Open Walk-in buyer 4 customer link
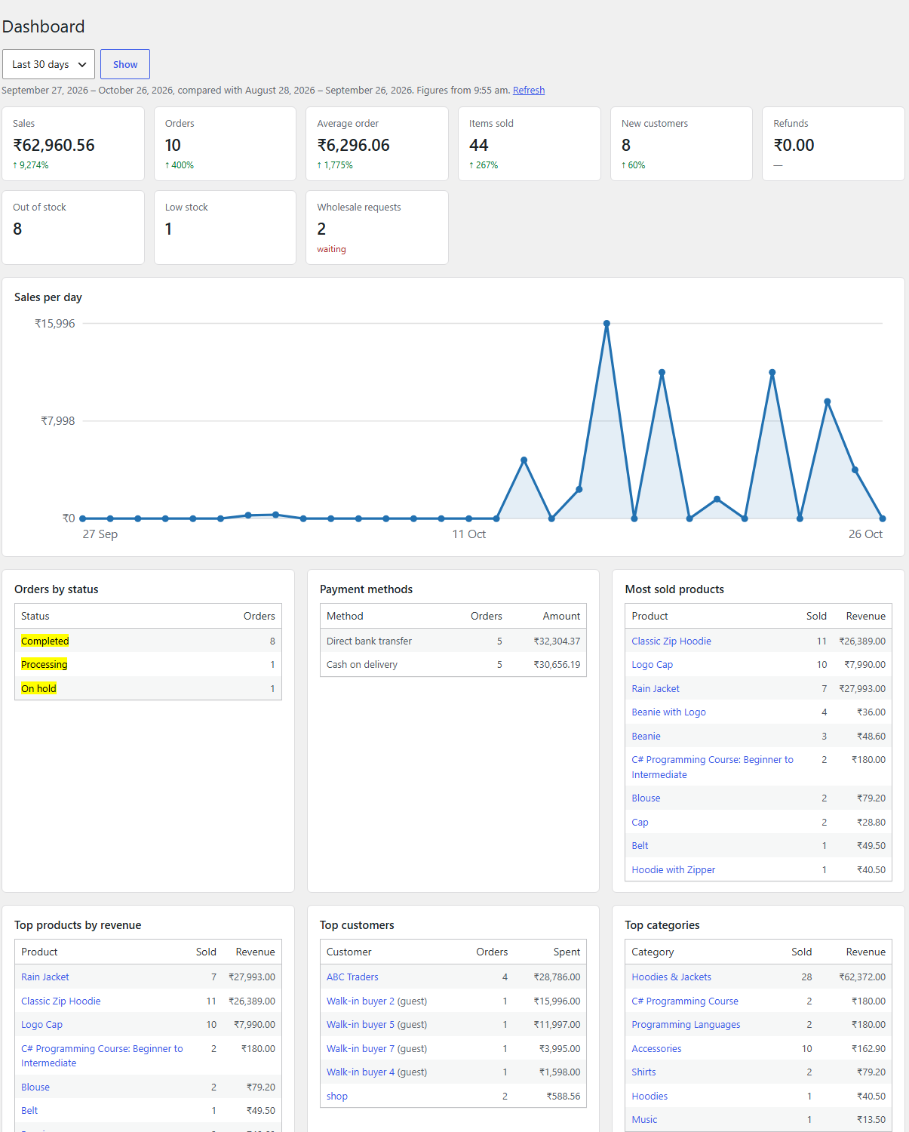Image resolution: width=909 pixels, height=1132 pixels. [361, 1072]
